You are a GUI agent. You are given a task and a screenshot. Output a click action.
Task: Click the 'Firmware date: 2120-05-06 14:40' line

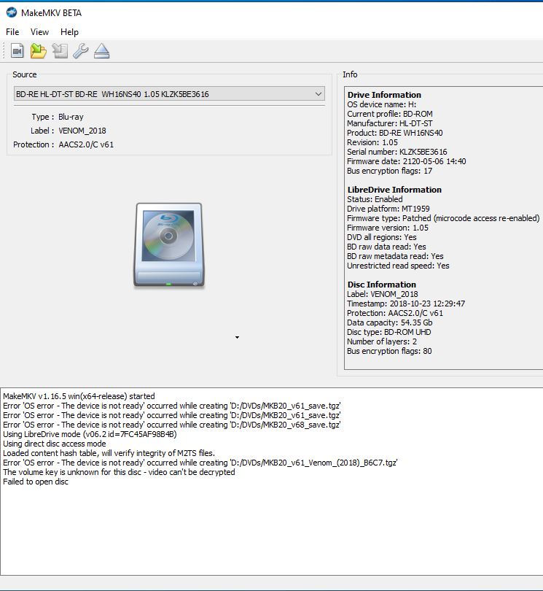[x=406, y=161]
